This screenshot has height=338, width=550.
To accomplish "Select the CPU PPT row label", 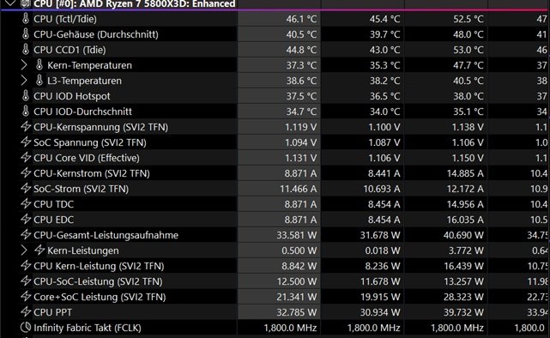I will click(x=53, y=312).
